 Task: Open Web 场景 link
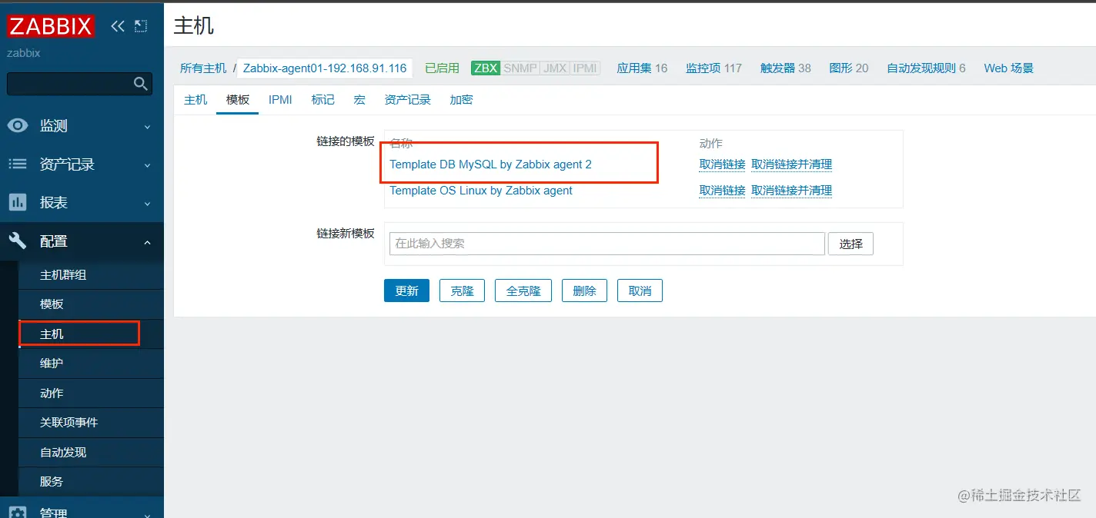point(1008,68)
